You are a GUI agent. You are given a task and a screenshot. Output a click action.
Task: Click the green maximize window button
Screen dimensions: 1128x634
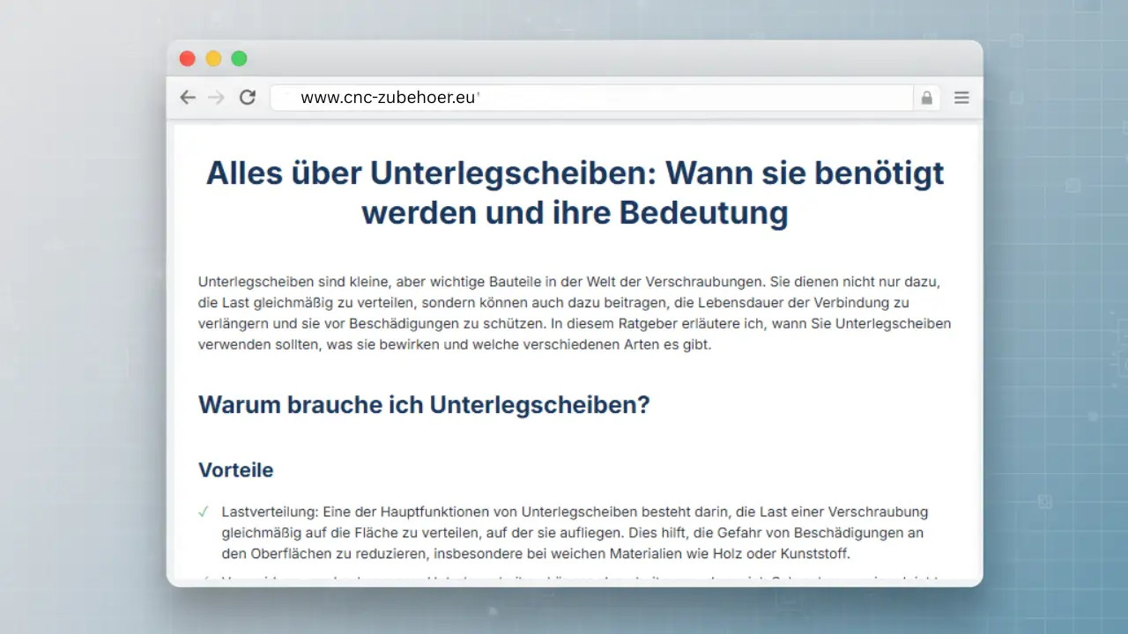(x=239, y=59)
